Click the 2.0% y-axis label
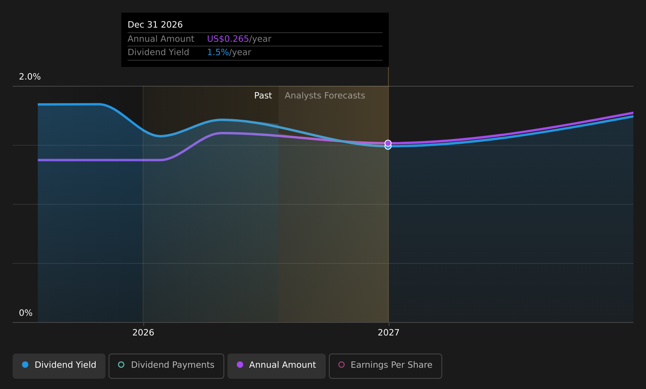The height and width of the screenshot is (389, 646). [30, 77]
